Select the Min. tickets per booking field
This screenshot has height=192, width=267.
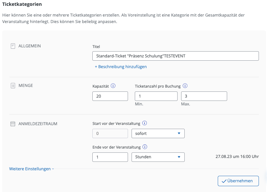point(156,96)
